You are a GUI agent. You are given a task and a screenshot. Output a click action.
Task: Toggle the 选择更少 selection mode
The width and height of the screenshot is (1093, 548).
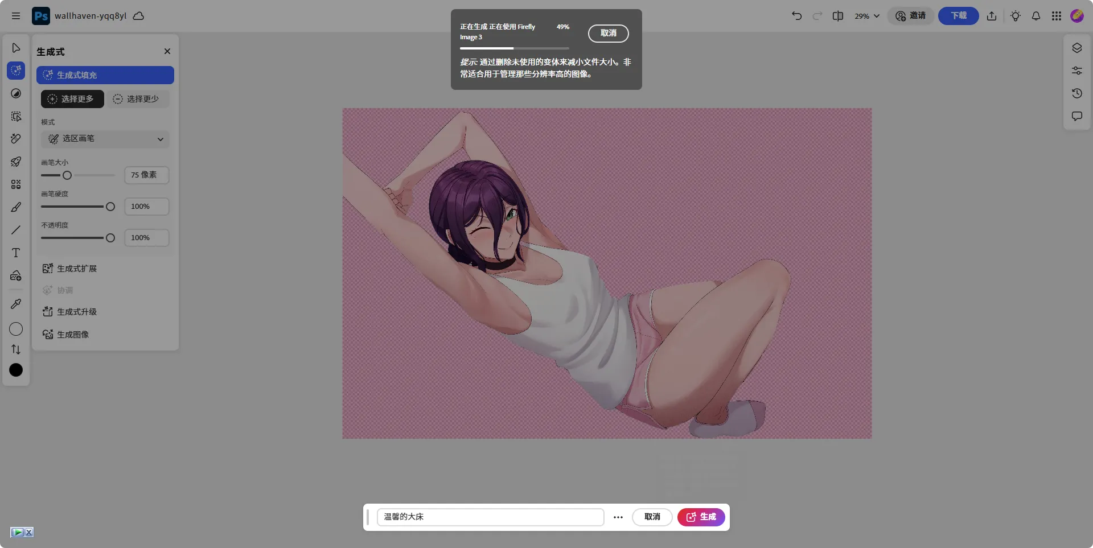pyautogui.click(x=137, y=98)
